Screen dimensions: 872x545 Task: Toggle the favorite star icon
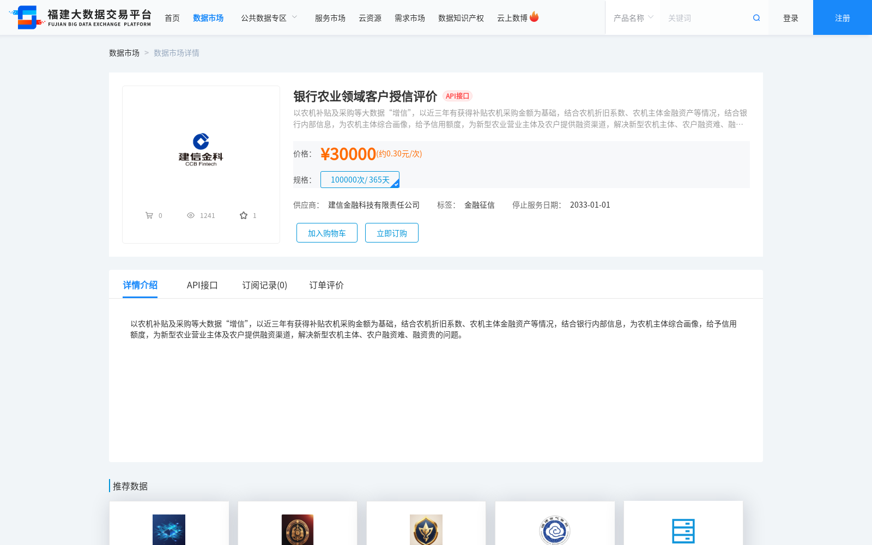243,215
